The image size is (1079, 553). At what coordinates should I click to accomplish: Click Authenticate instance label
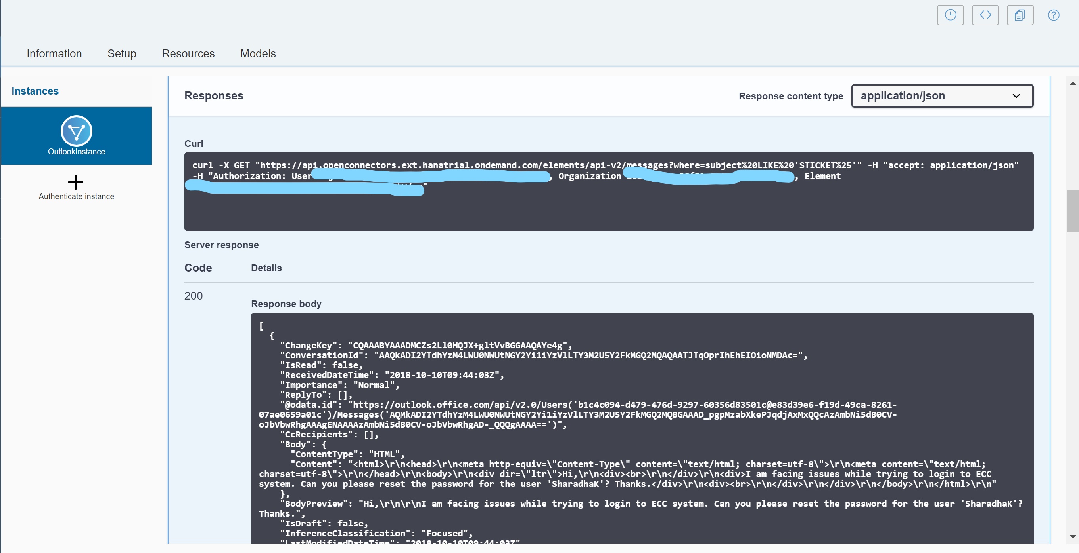tap(76, 196)
